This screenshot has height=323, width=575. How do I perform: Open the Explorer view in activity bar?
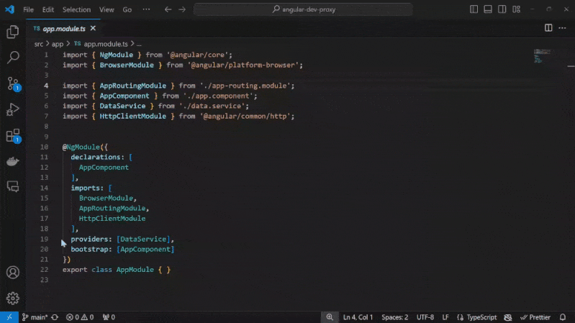tap(12, 32)
